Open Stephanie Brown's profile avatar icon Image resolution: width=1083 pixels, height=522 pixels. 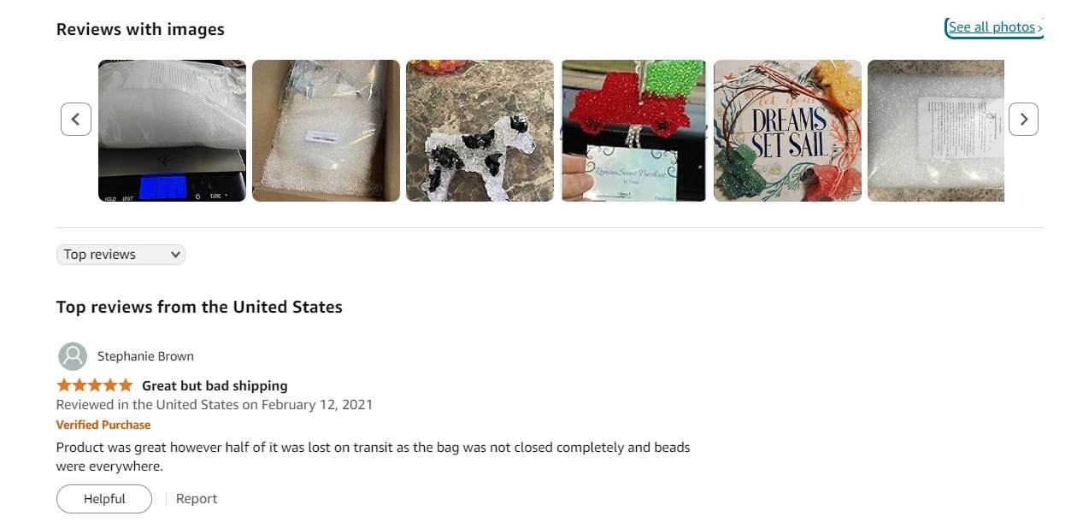73,356
